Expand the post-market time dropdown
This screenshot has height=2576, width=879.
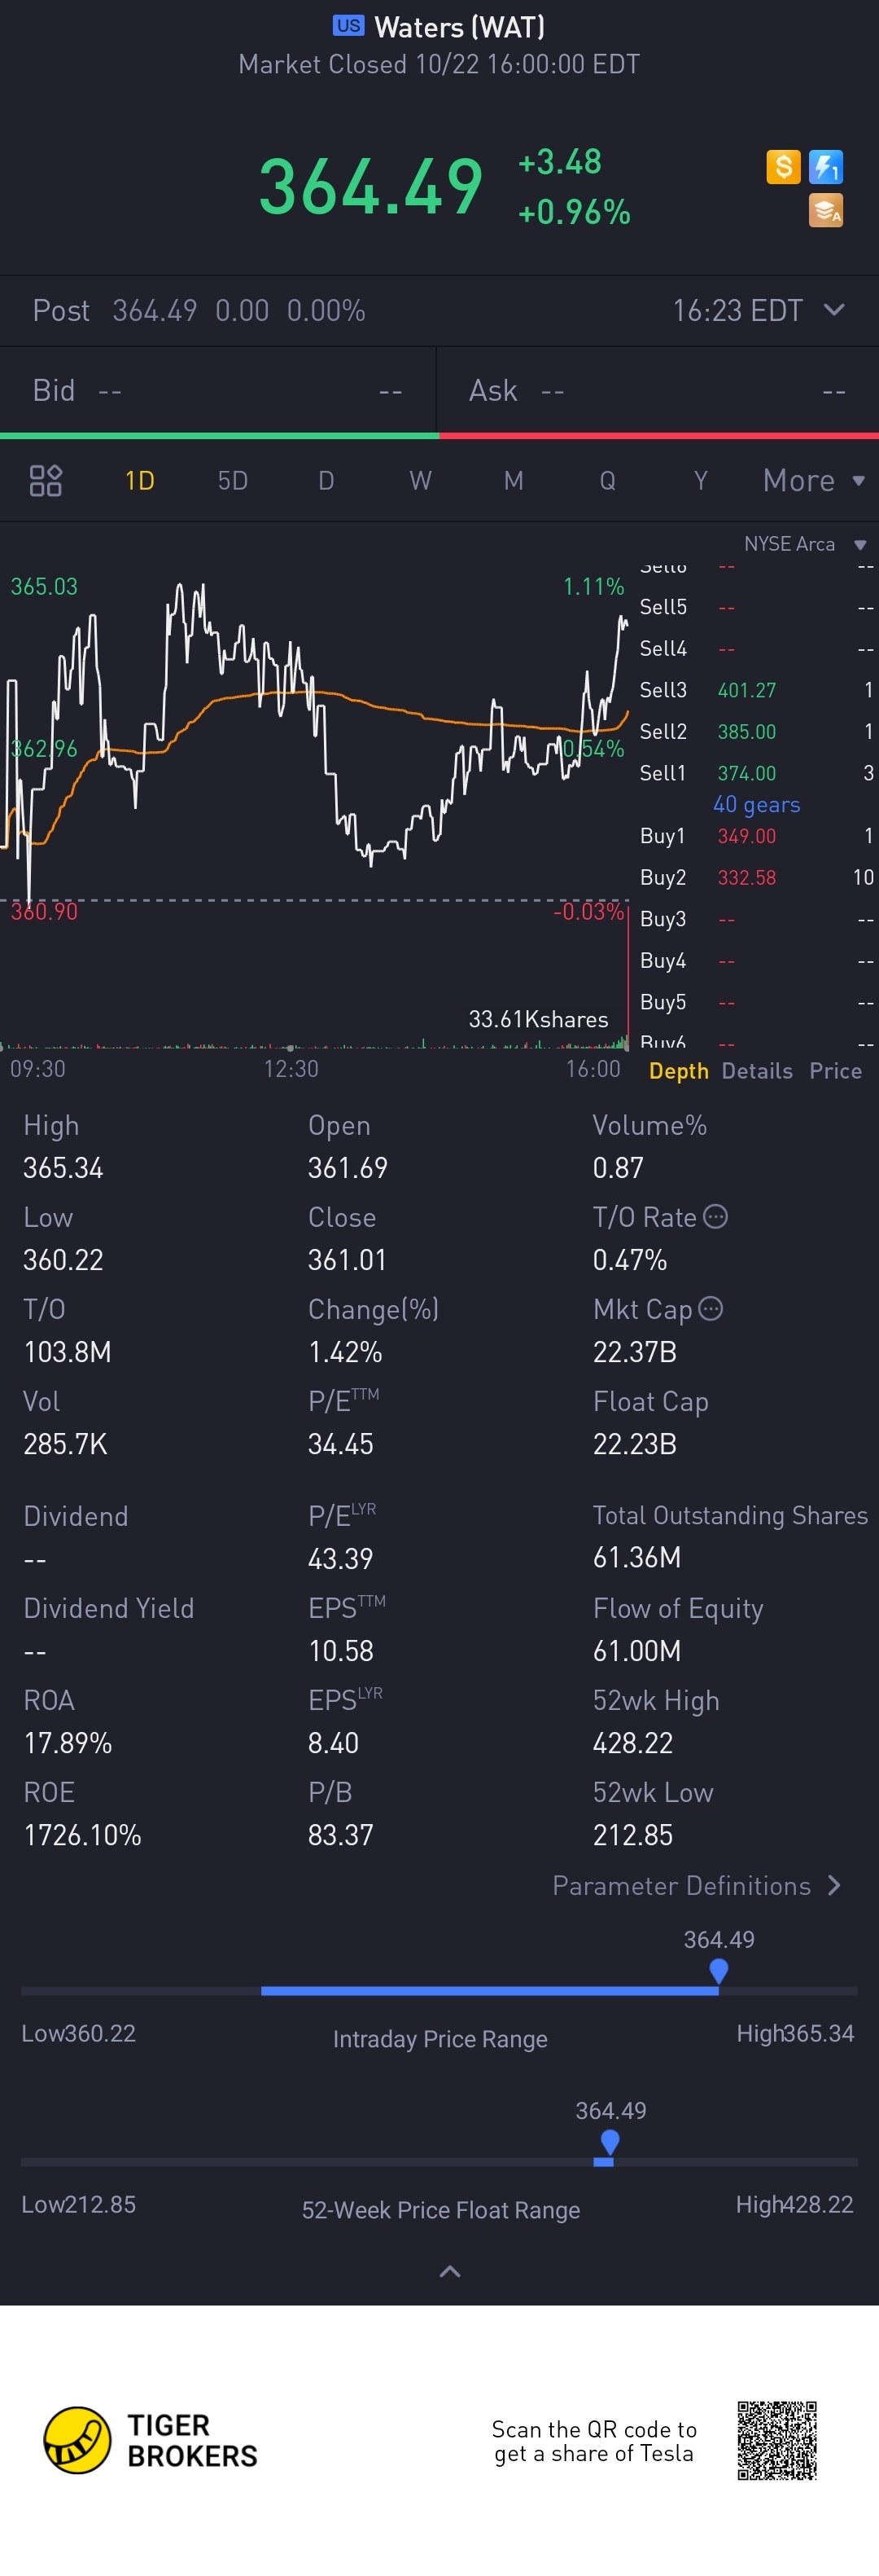pos(834,310)
